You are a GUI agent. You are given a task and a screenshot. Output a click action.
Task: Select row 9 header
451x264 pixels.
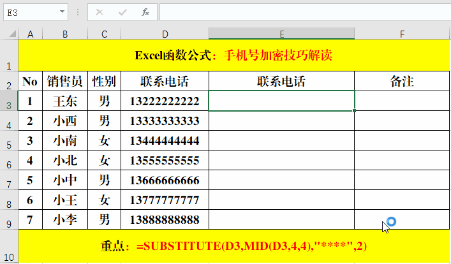coord(9,220)
